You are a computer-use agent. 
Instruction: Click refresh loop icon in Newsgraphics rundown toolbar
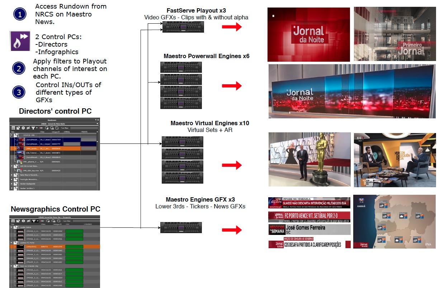click(x=58, y=221)
